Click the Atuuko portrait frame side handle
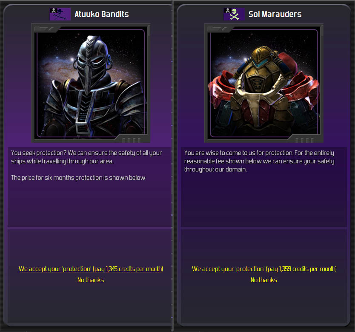This screenshot has height=332, width=355. click(x=149, y=31)
